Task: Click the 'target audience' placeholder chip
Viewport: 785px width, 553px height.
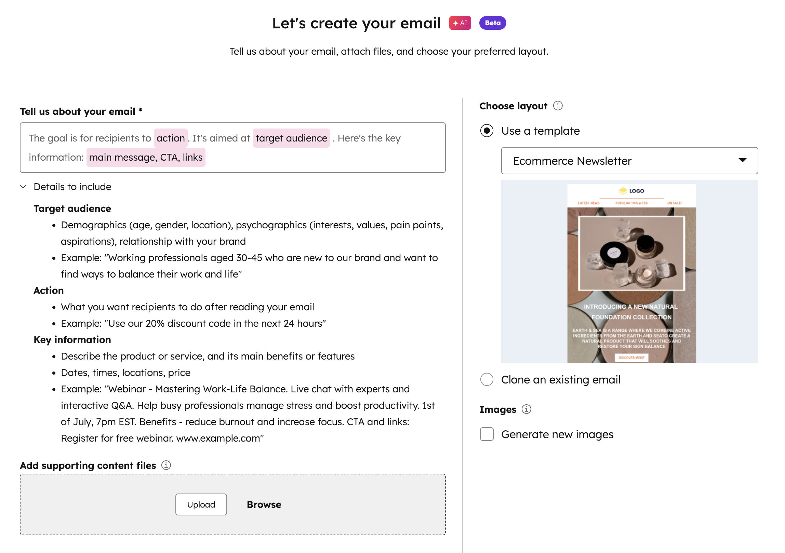Action: coord(291,138)
